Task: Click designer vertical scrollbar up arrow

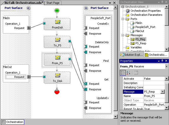Action: point(116,7)
